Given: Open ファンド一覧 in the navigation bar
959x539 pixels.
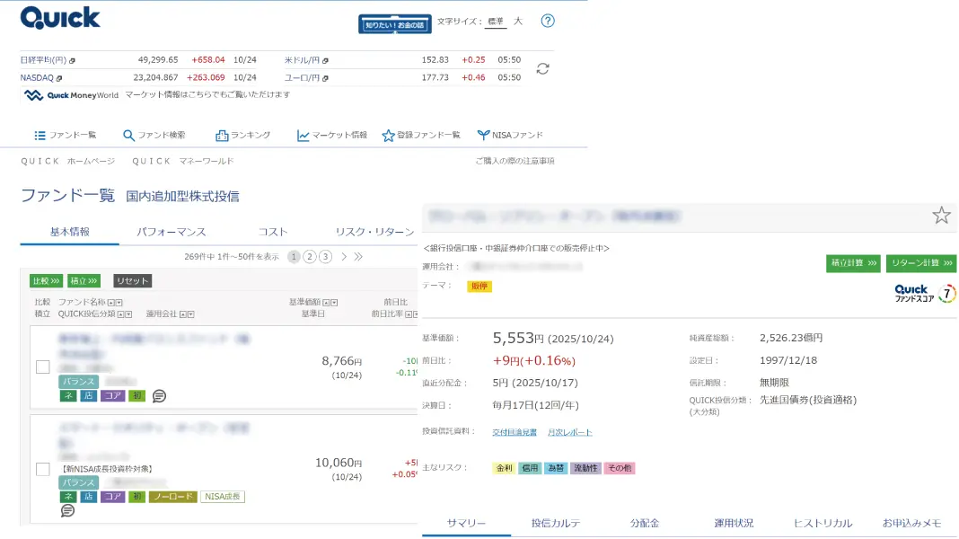Looking at the screenshot, I should click(66, 136).
